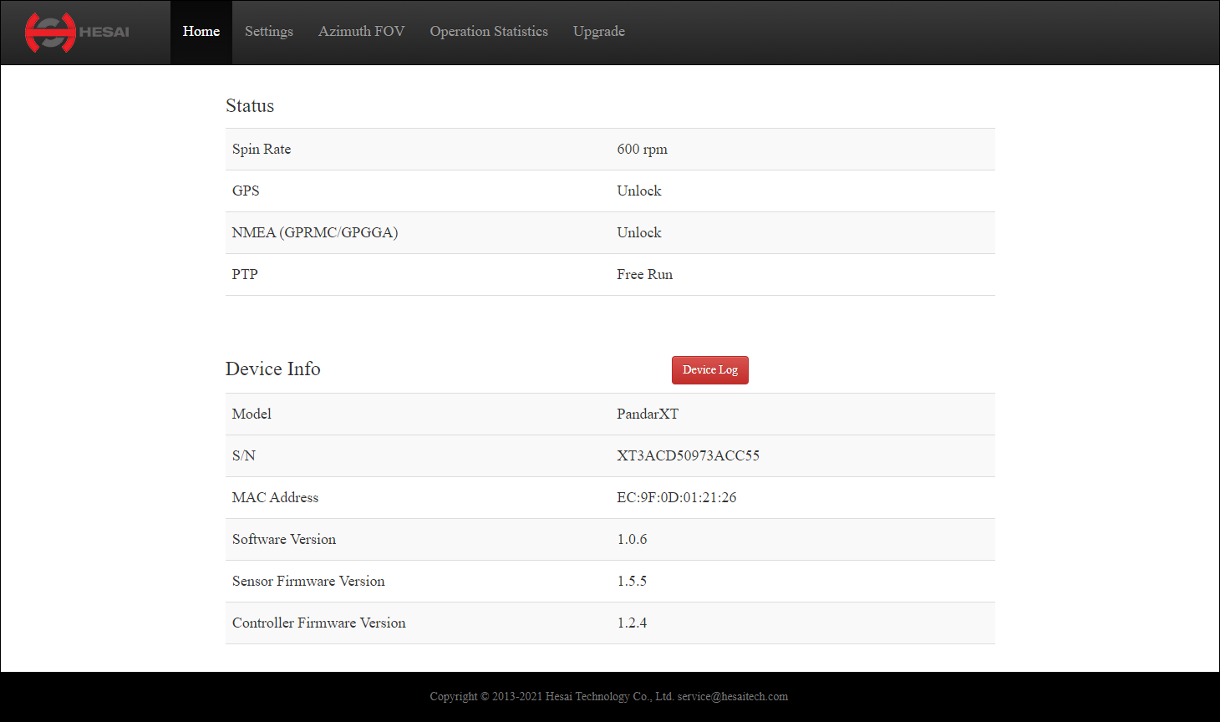Click the Controller Firmware Version label
Image resolution: width=1220 pixels, height=722 pixels.
tap(319, 623)
